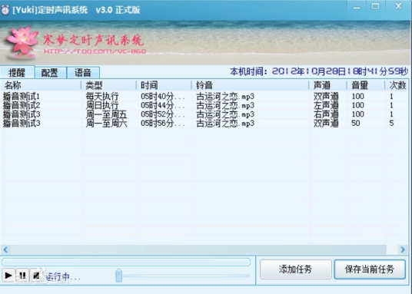The image size is (412, 294).
Task: Click the 本机时间 clock display
Action: tap(319, 71)
